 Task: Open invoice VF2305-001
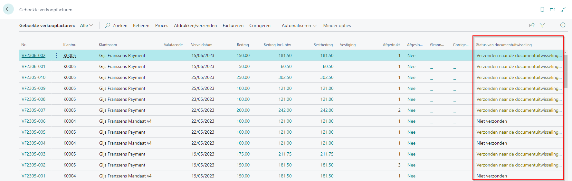[33, 176]
